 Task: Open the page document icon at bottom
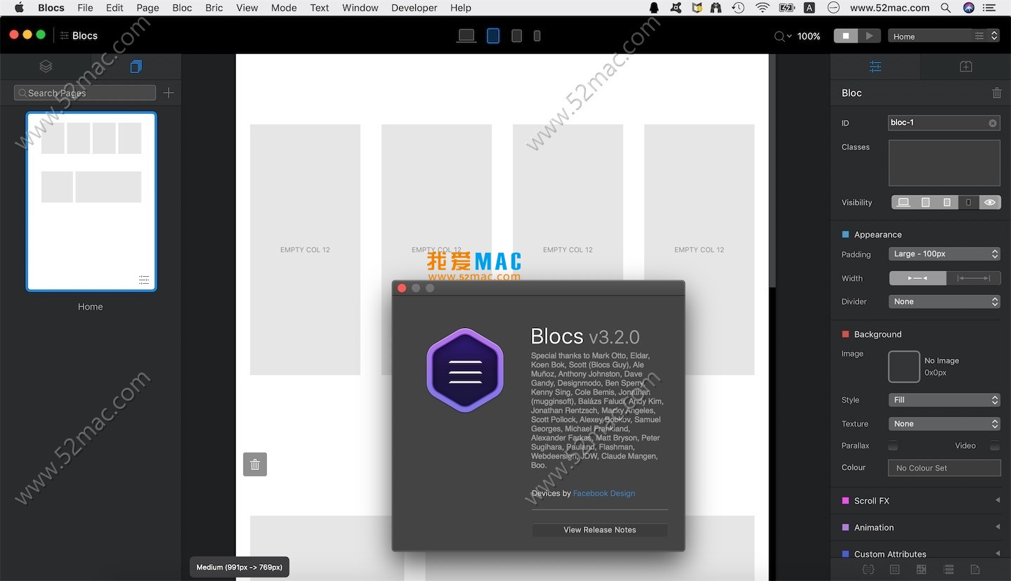click(975, 570)
